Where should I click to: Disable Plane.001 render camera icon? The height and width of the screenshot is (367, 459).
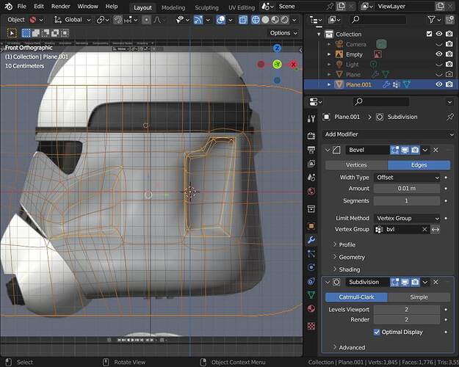[449, 84]
